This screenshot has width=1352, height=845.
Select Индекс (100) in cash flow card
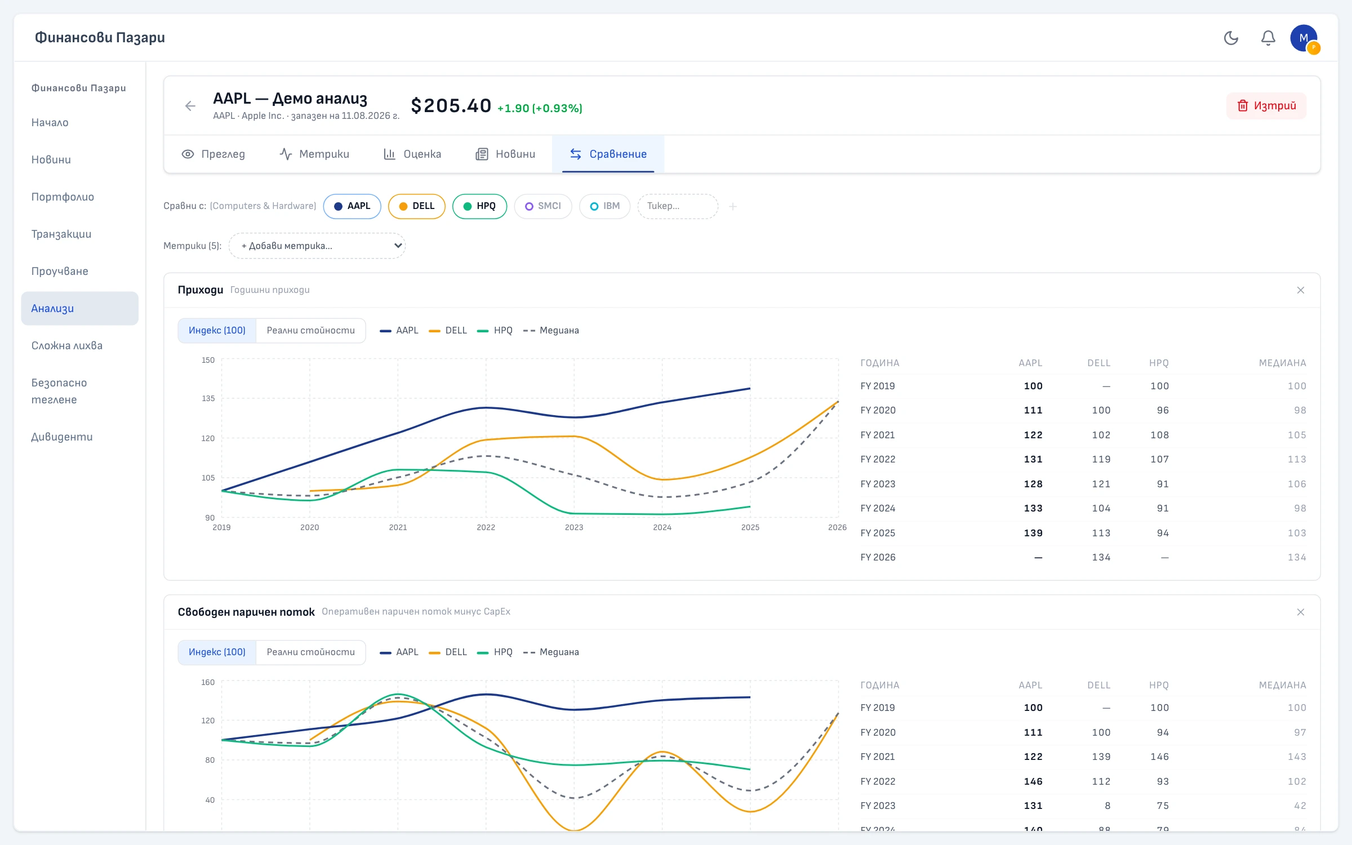[x=217, y=652]
